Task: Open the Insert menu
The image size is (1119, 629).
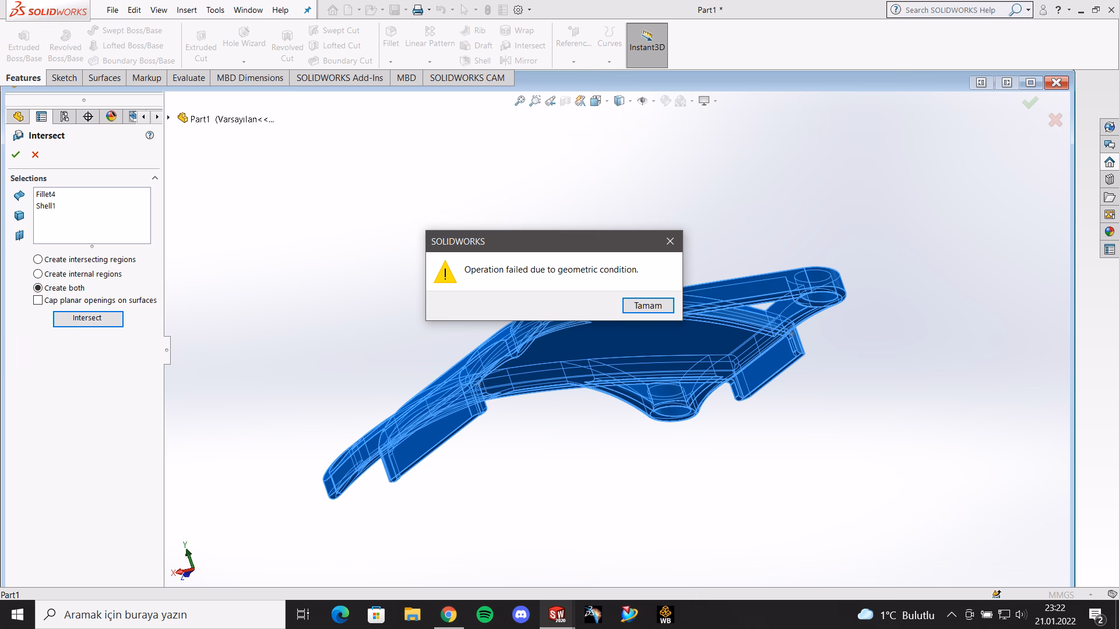Action: tap(186, 10)
